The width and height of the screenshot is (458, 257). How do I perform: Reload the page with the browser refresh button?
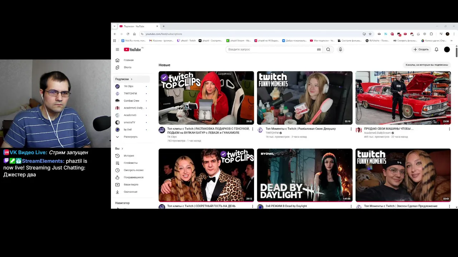[128, 34]
